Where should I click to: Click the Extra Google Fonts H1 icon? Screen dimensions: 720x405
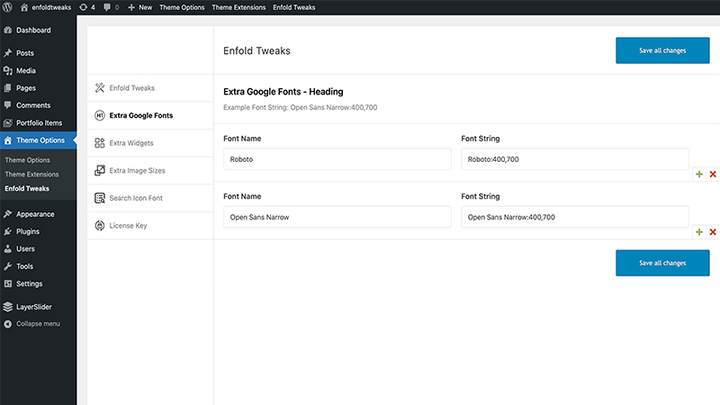pyautogui.click(x=100, y=115)
